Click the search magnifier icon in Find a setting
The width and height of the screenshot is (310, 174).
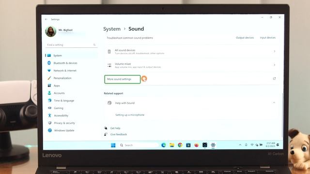(94, 45)
